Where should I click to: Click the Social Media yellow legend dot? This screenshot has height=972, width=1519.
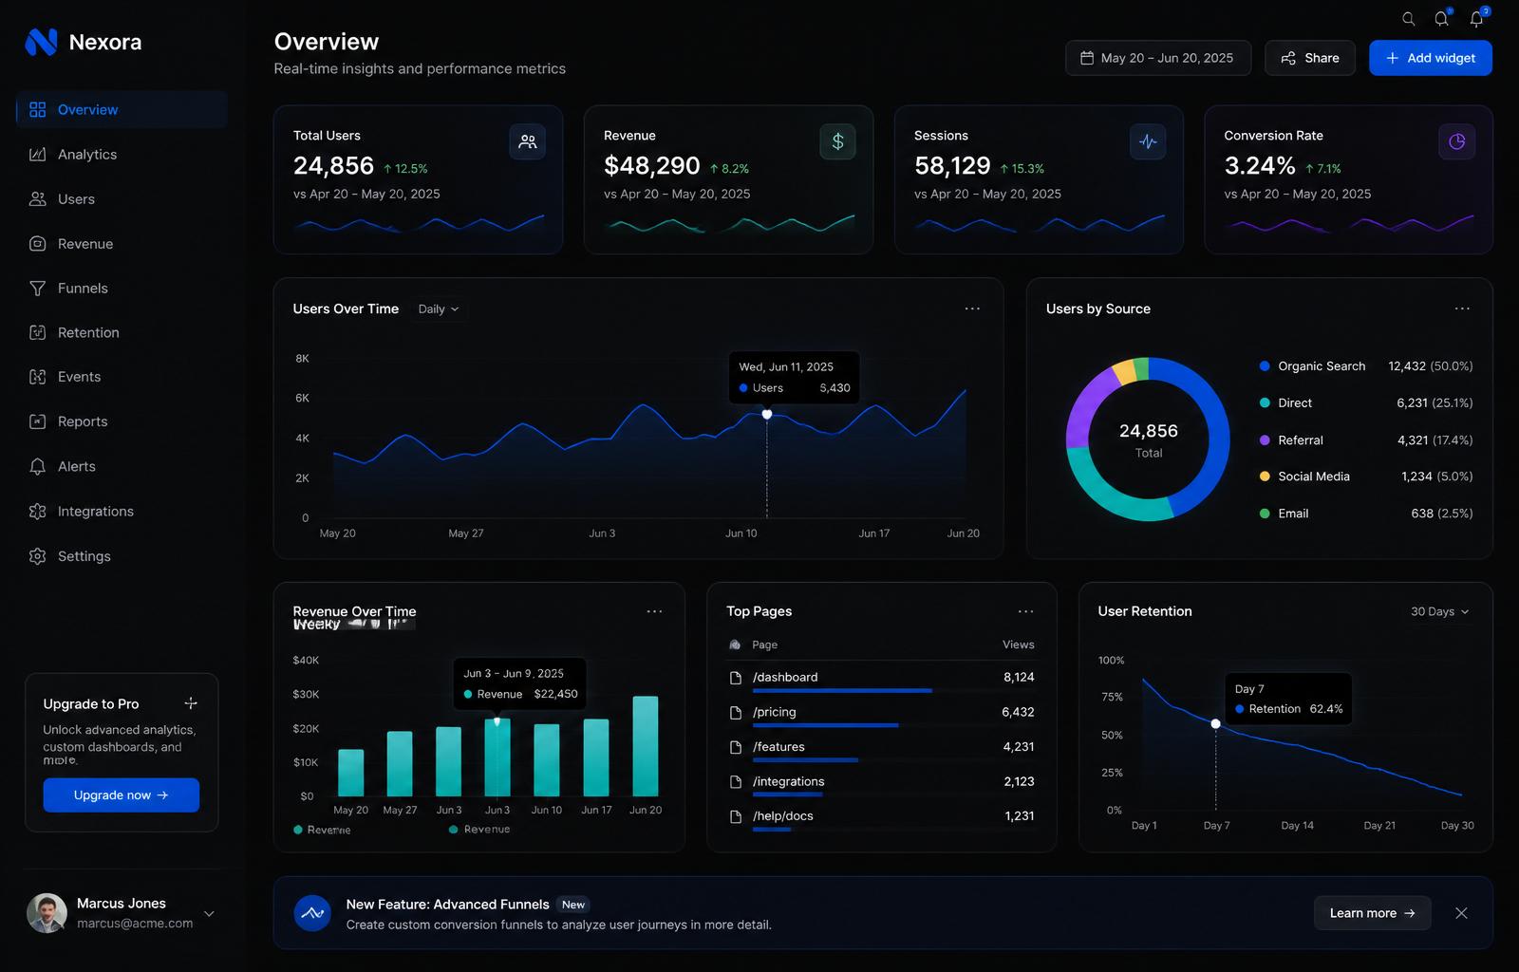tap(1265, 477)
